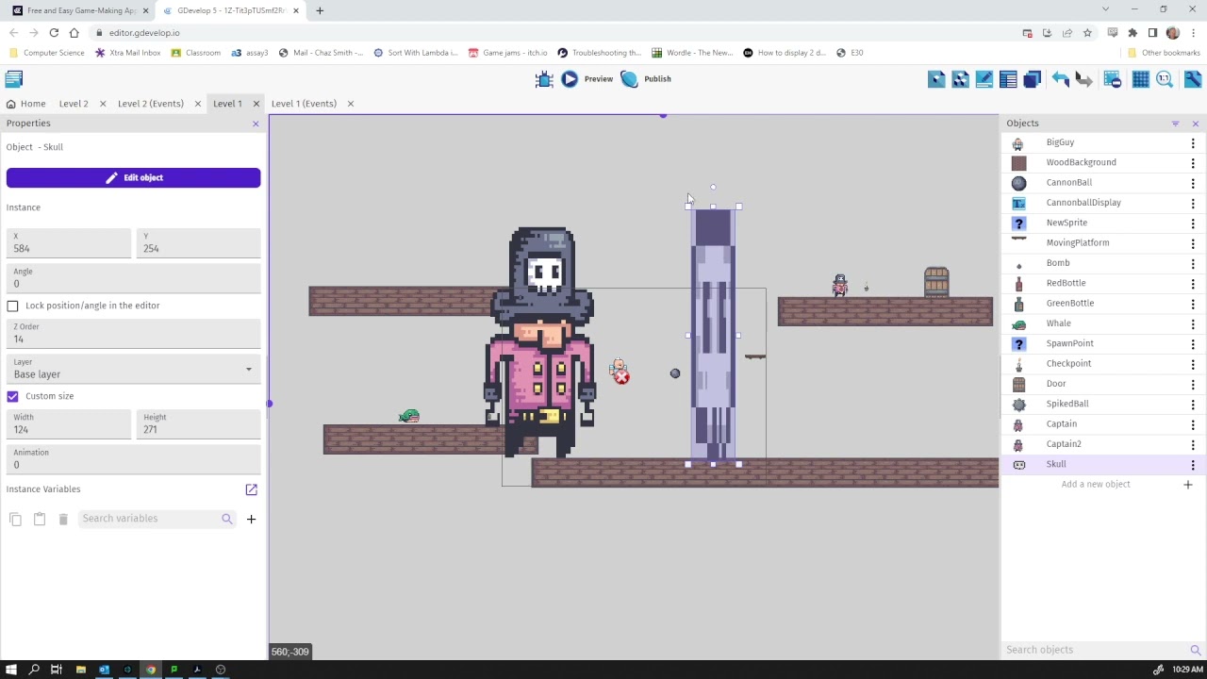
Task: Select the Checkpoint object
Action: coord(1068,363)
